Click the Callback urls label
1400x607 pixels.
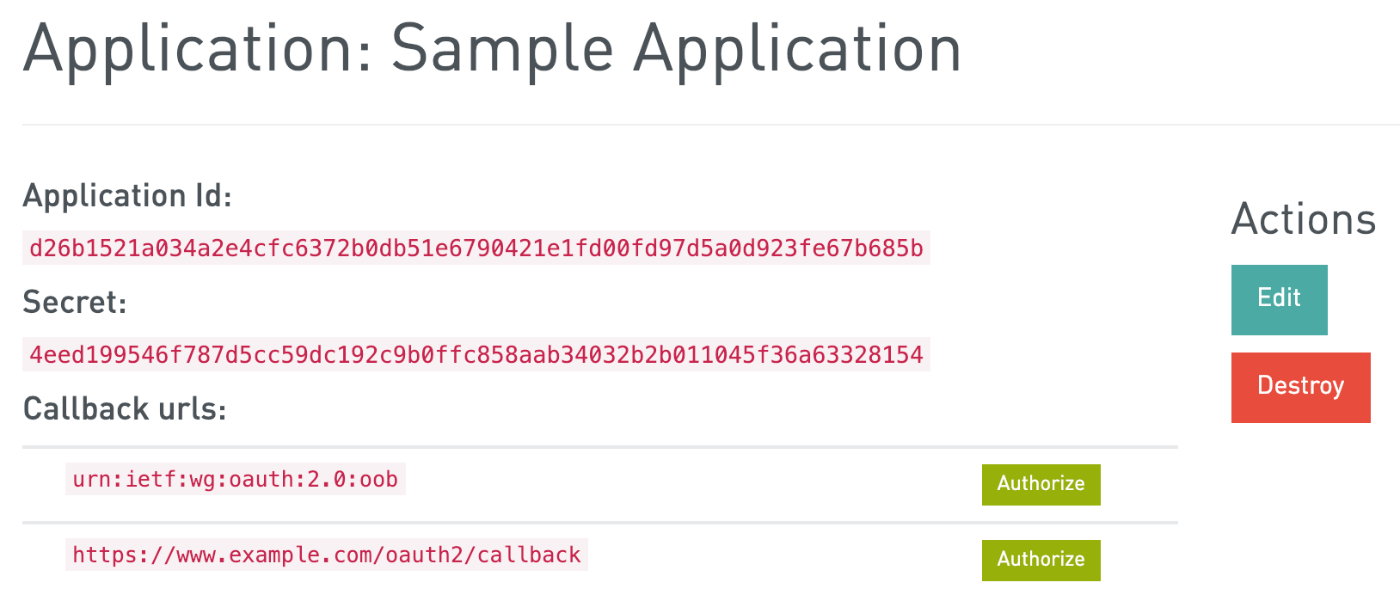pyautogui.click(x=123, y=410)
